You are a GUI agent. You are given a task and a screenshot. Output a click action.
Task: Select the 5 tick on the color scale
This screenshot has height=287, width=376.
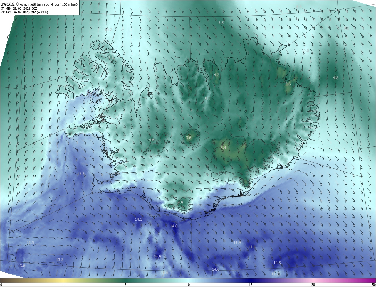coord(125,285)
